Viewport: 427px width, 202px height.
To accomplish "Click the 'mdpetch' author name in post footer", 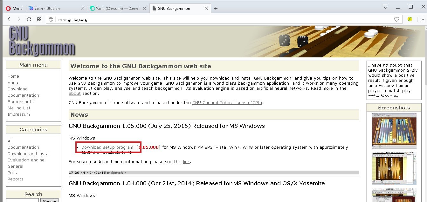I will click(115, 173).
